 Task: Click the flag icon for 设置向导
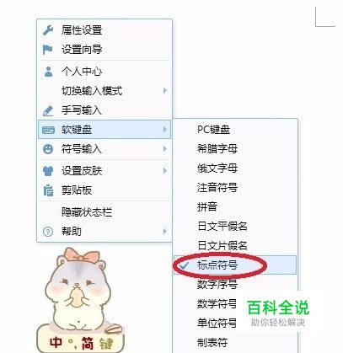click(x=48, y=50)
